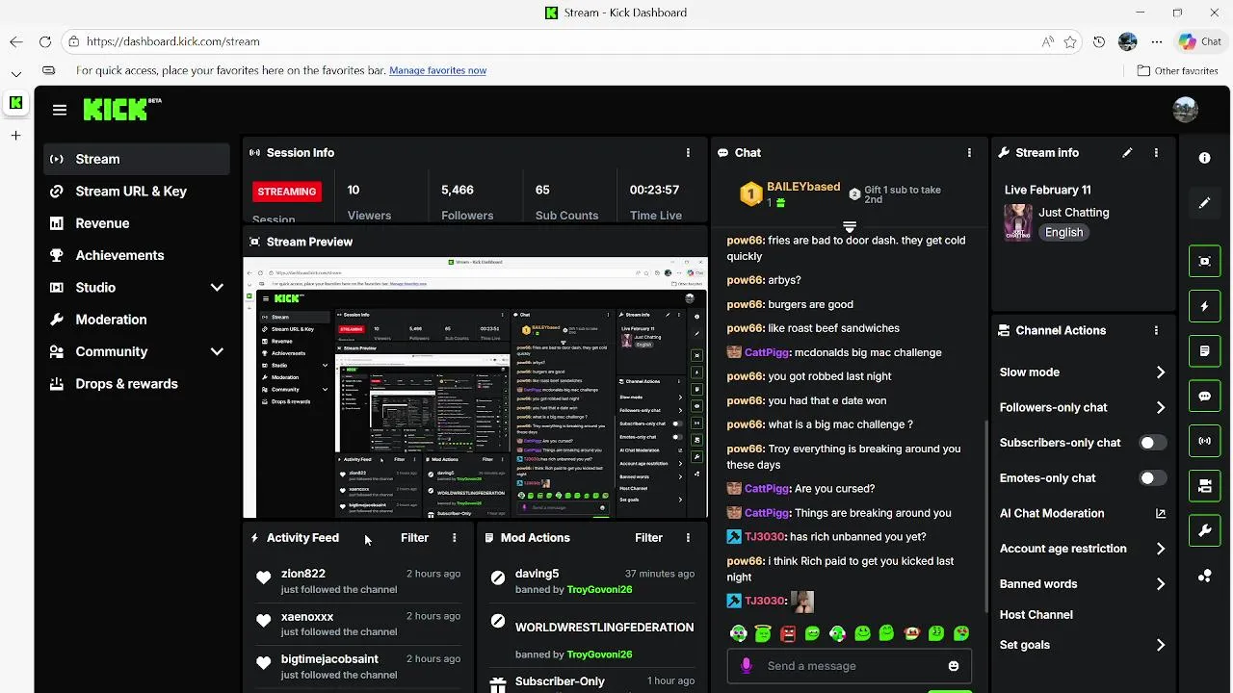This screenshot has height=693, width=1233.
Task: Toggle Subscribers-only chat switch
Action: click(1153, 443)
